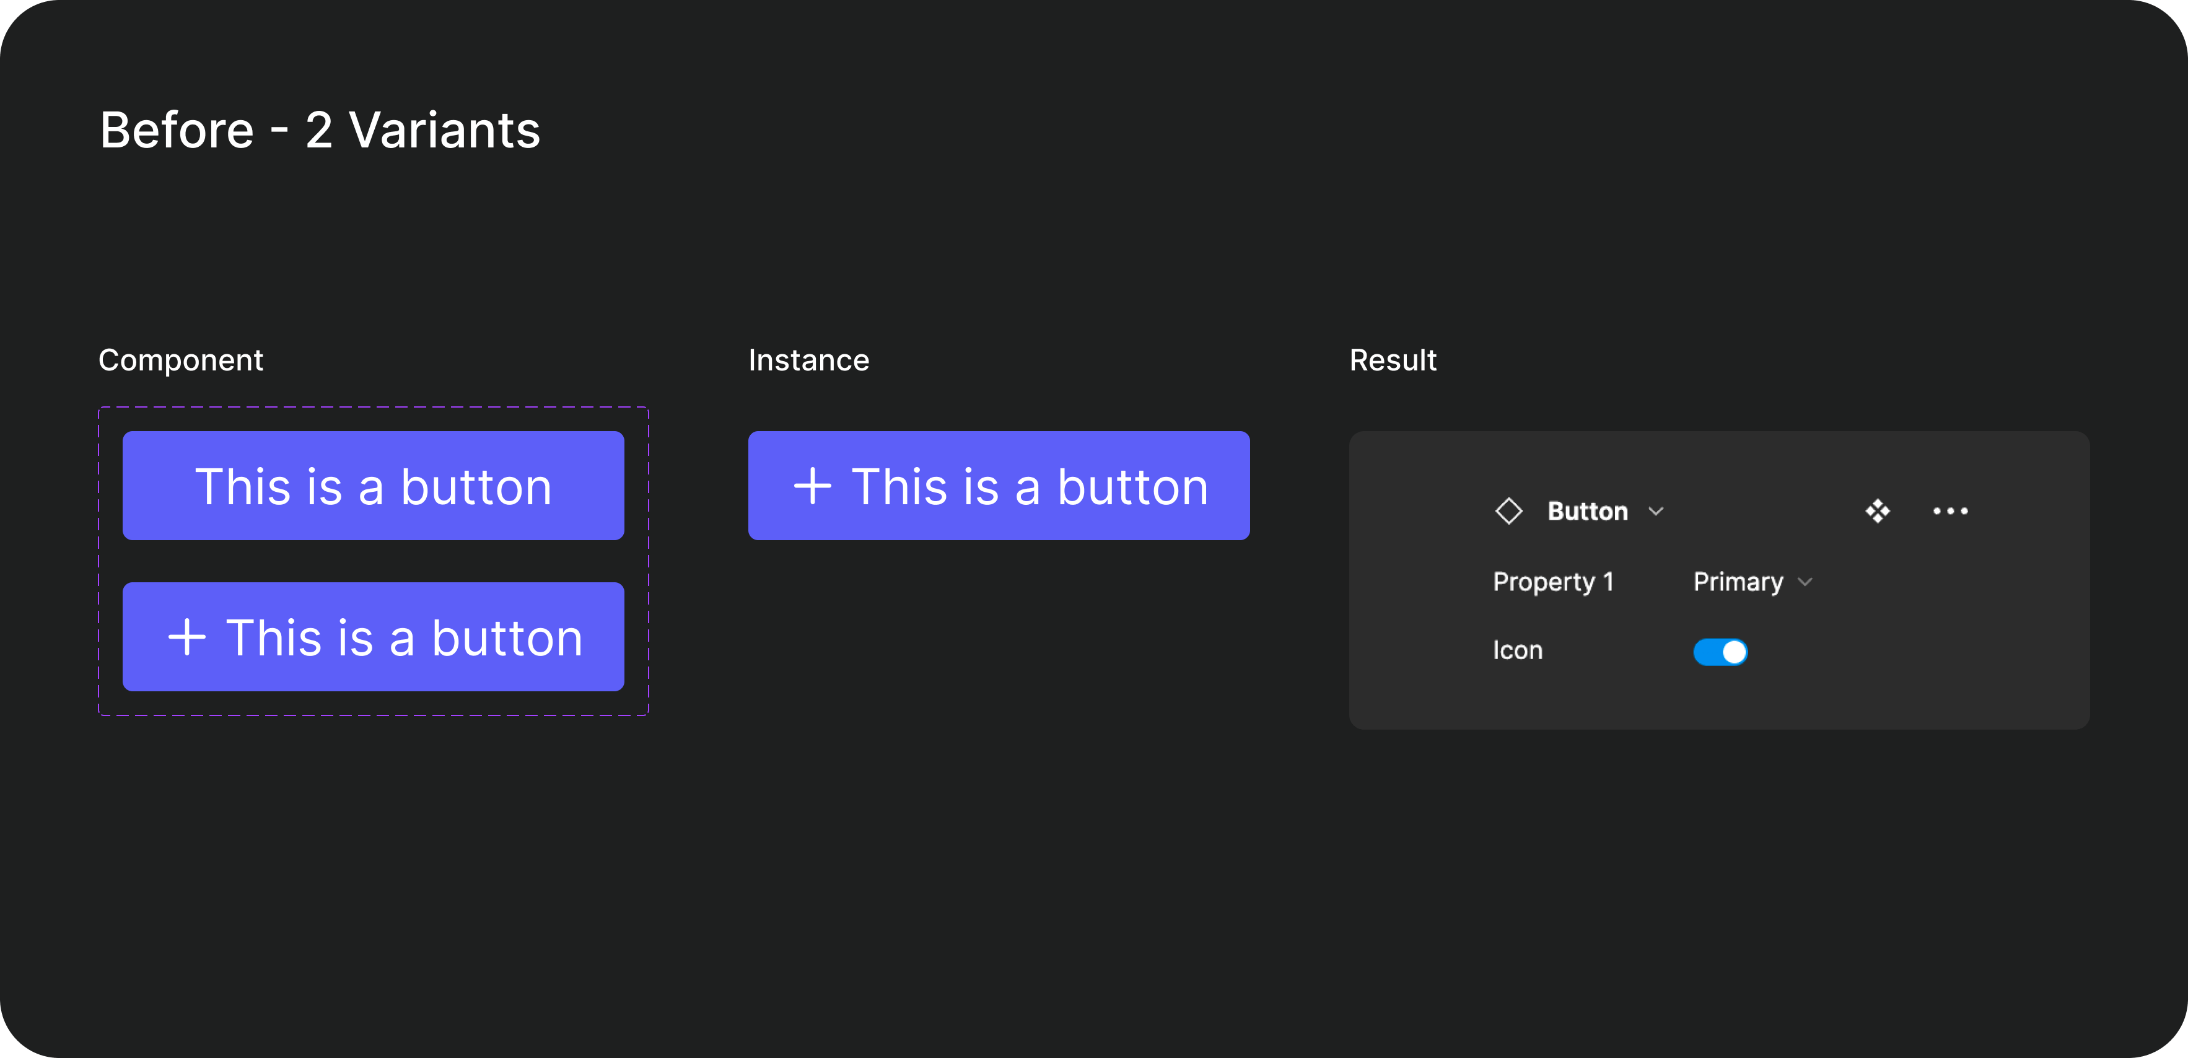2188x1058 pixels.
Task: Click the bold Button name in Result panel
Action: tap(1586, 511)
